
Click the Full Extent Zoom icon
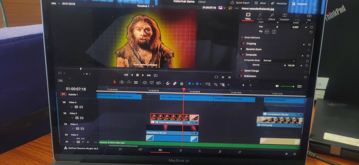point(208,85)
